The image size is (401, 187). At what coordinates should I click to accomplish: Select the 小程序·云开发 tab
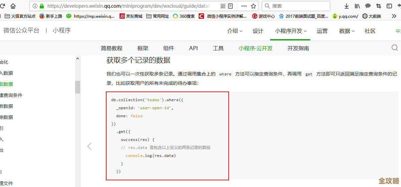pyautogui.click(x=255, y=48)
